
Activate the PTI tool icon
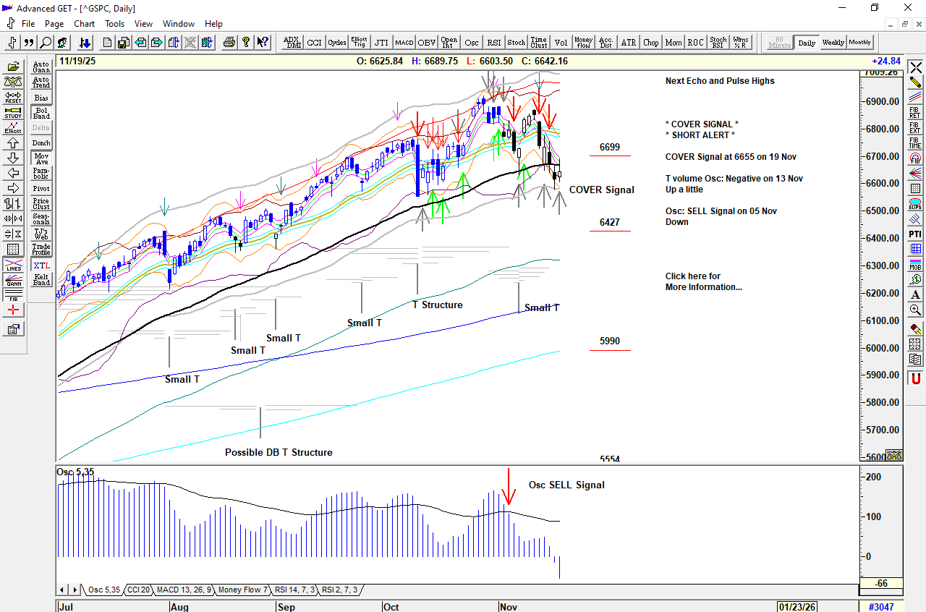[915, 234]
